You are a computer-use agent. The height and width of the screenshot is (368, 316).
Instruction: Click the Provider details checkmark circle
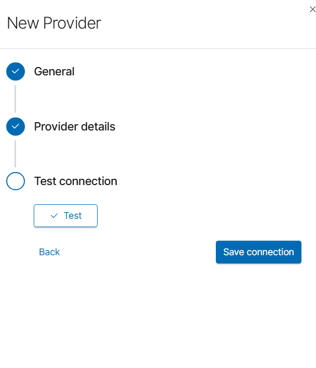click(x=16, y=126)
